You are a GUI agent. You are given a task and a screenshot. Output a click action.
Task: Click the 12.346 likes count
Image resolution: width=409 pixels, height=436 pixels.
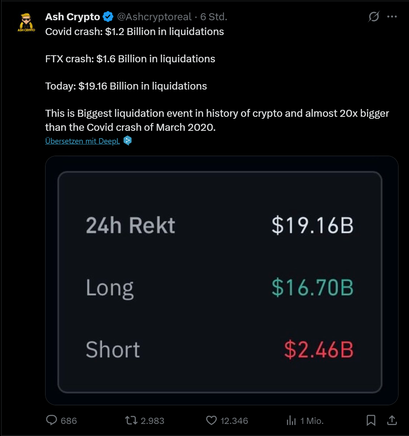point(234,421)
